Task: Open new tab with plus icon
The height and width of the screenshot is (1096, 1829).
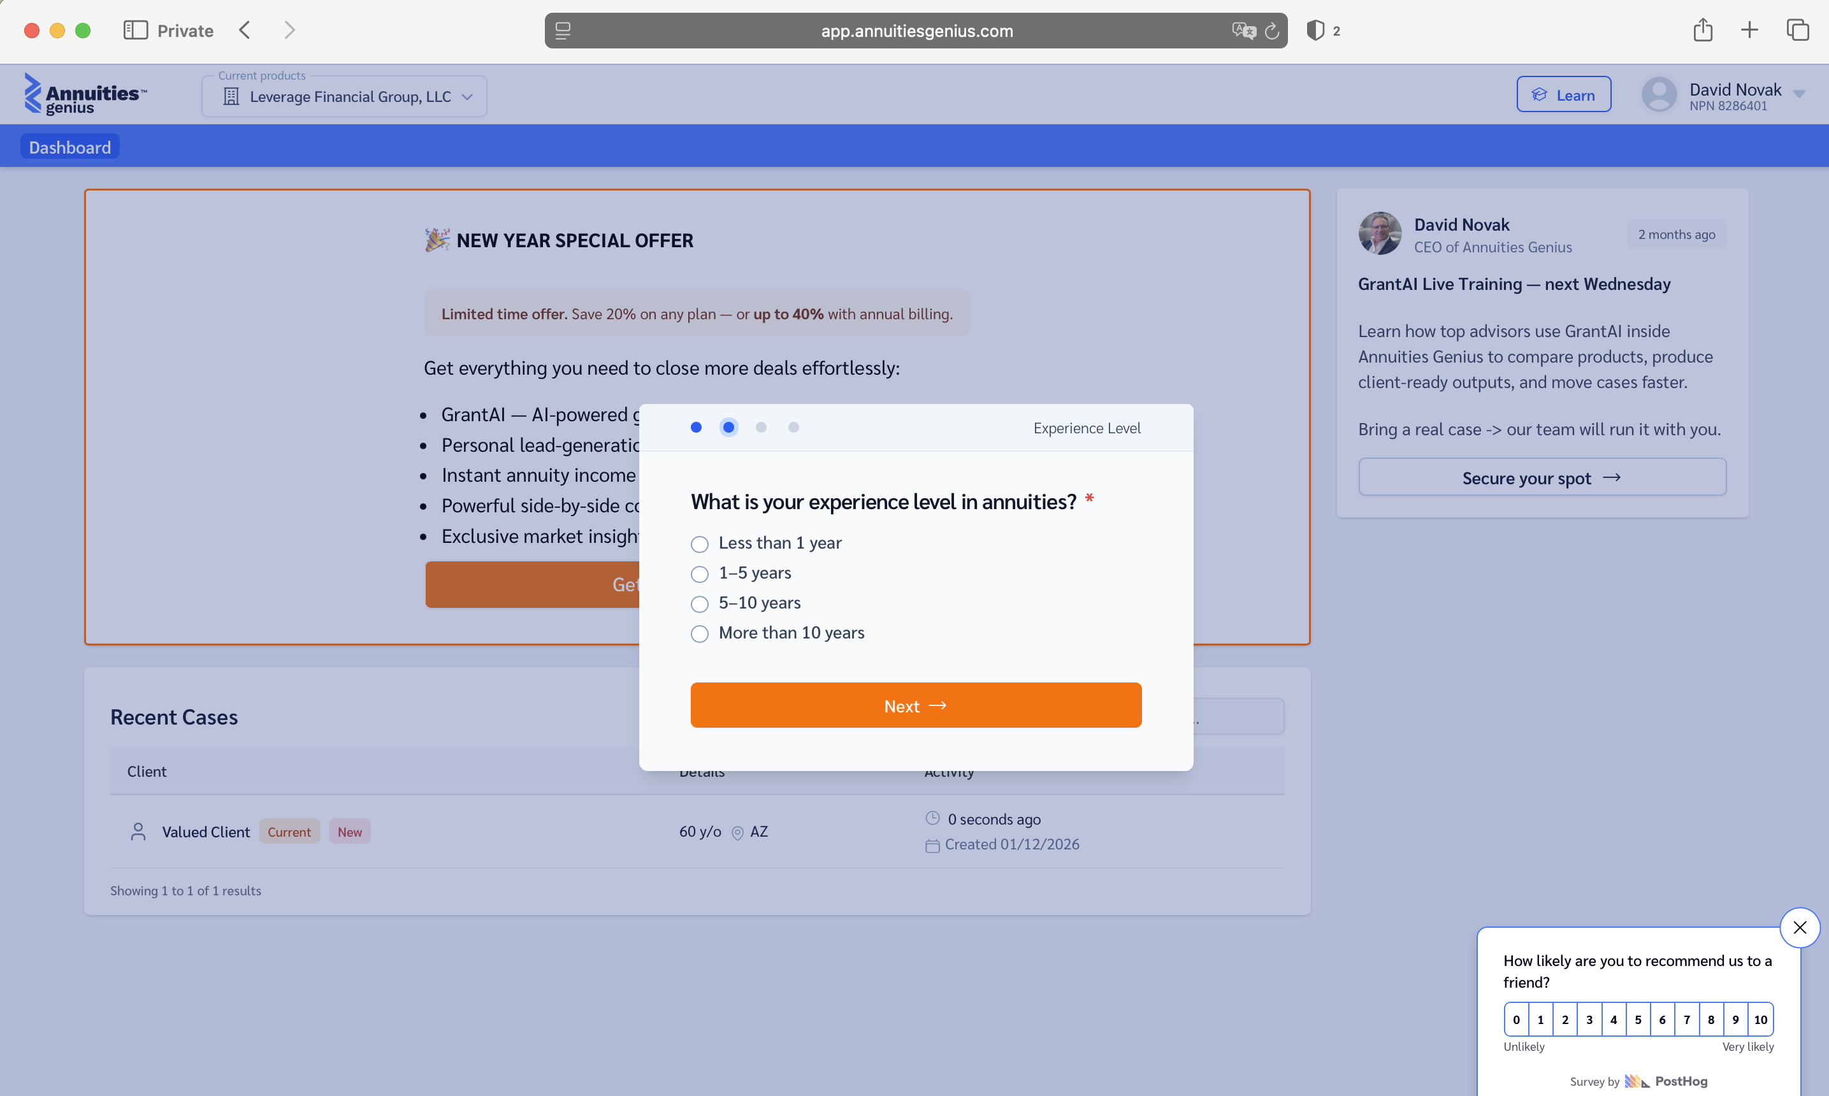Action: click(1749, 31)
